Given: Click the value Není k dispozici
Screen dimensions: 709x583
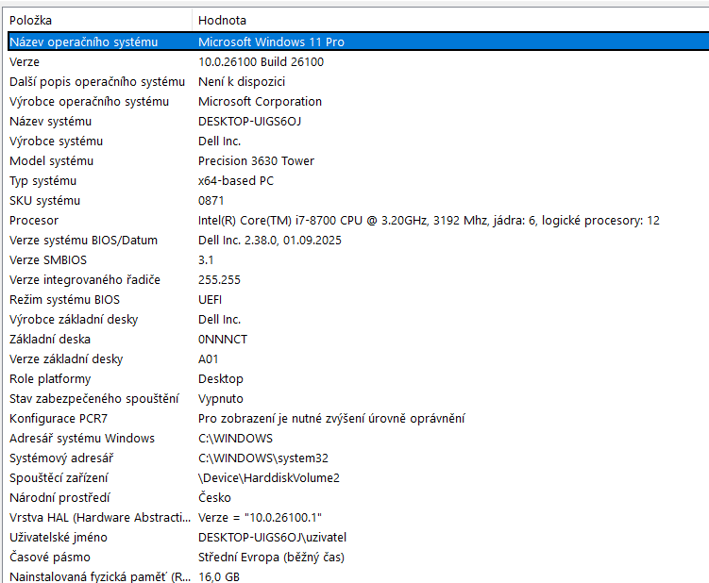Looking at the screenshot, I should [242, 82].
